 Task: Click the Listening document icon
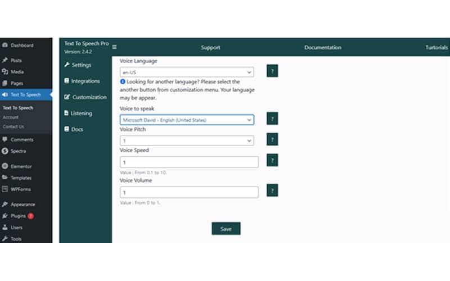(x=66, y=113)
